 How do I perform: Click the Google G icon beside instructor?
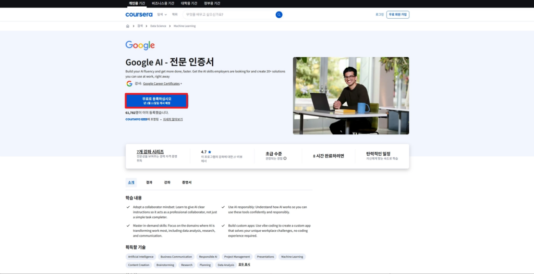click(x=129, y=83)
